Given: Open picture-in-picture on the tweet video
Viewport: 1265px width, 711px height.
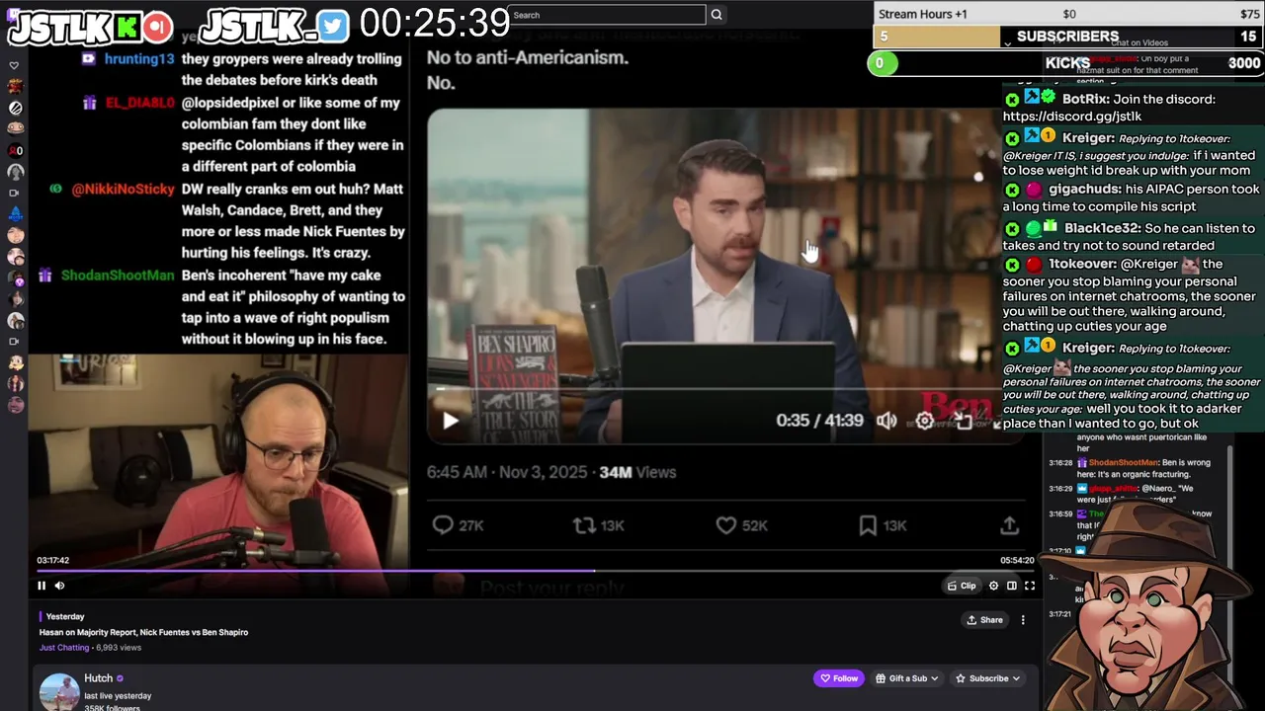Looking at the screenshot, I should (x=963, y=421).
